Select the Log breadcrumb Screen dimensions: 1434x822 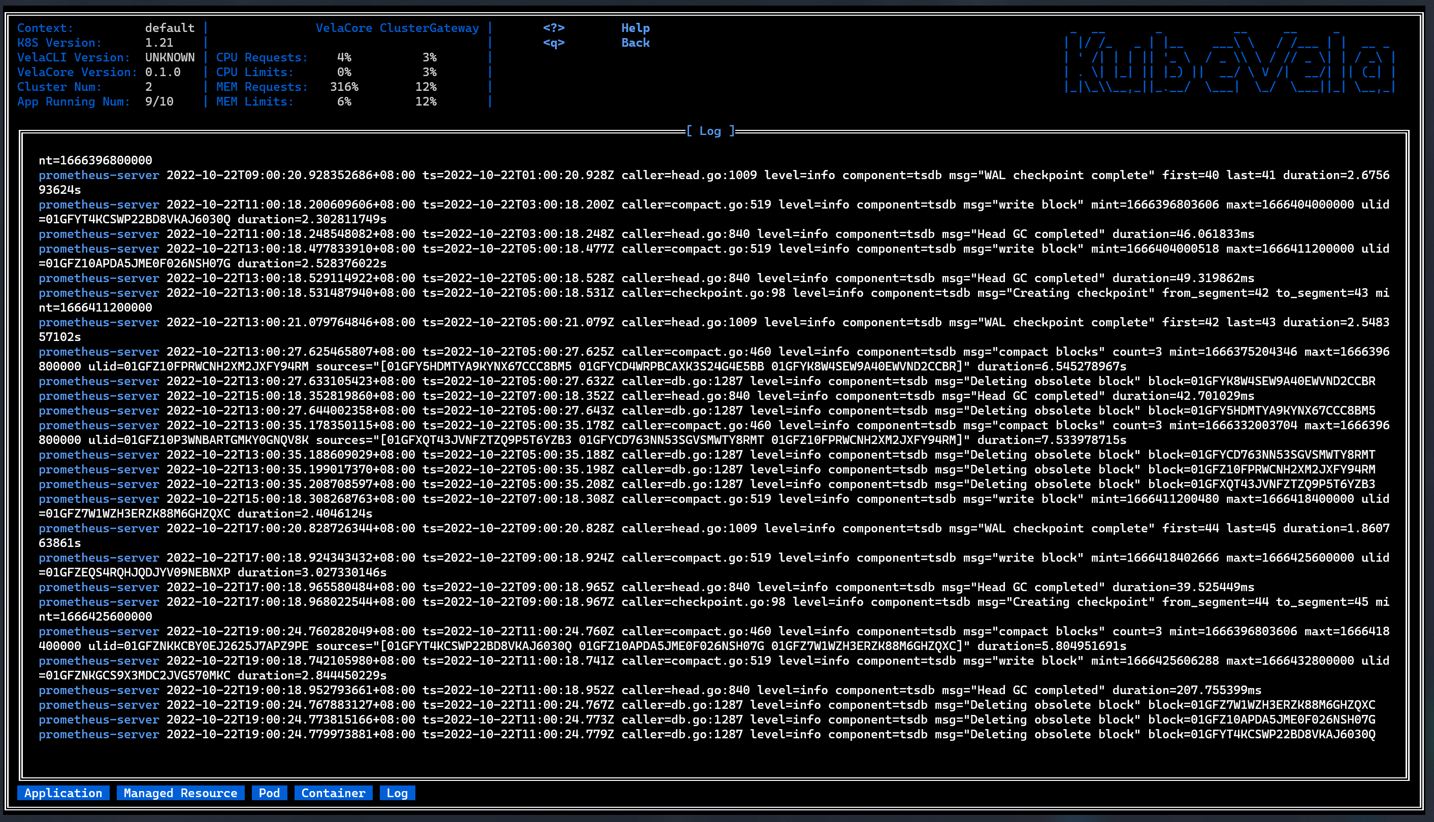click(397, 793)
